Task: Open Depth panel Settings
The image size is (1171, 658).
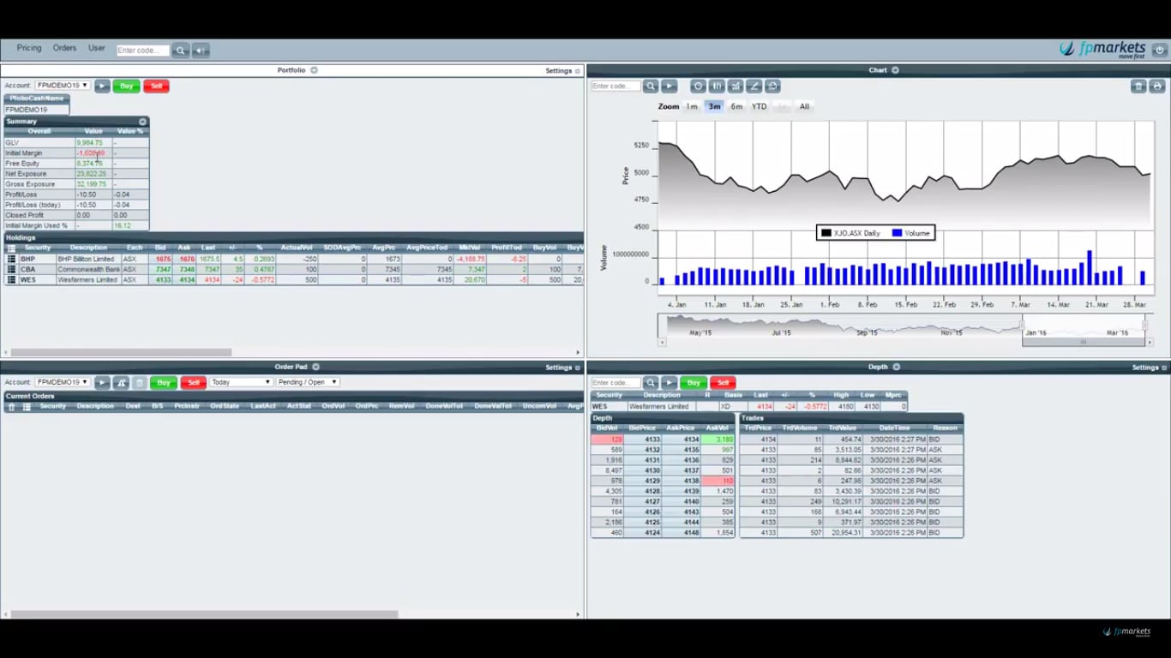Action: point(1148,368)
